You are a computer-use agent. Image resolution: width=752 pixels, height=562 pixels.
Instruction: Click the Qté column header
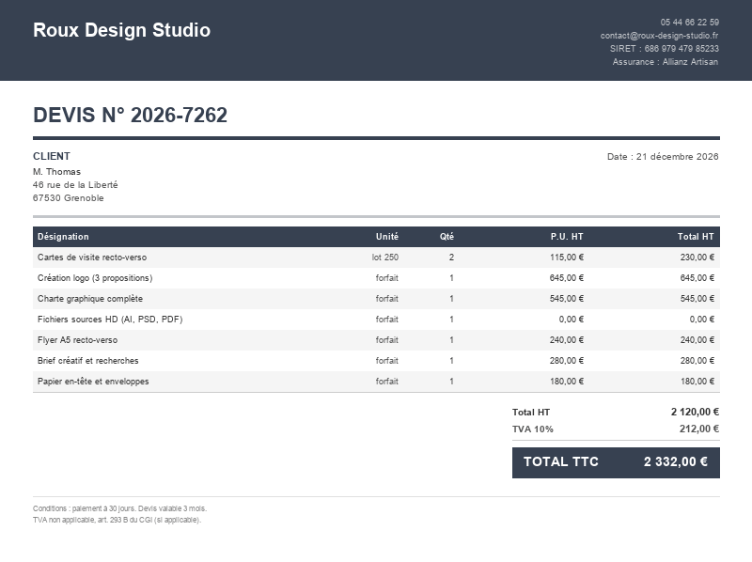[446, 237]
